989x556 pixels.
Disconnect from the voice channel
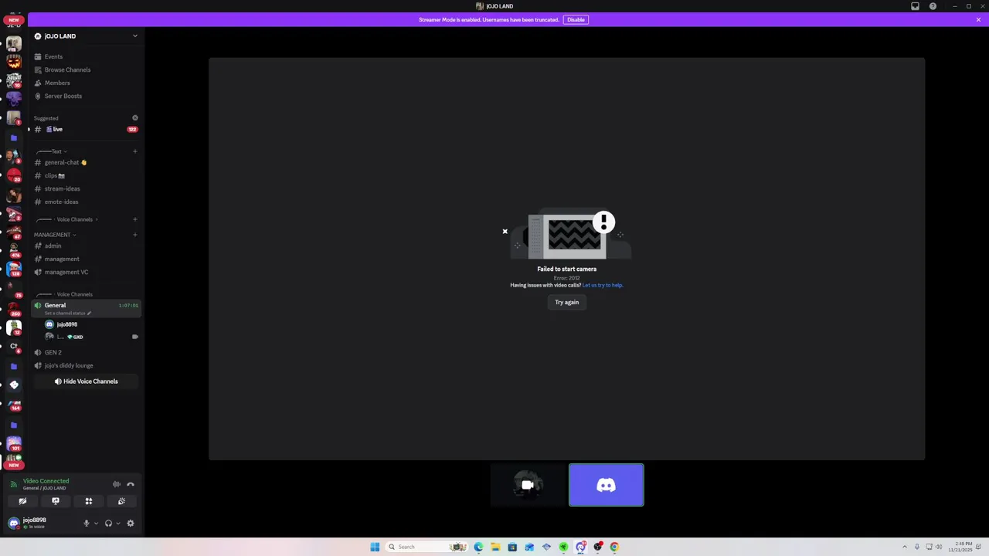[x=131, y=484]
